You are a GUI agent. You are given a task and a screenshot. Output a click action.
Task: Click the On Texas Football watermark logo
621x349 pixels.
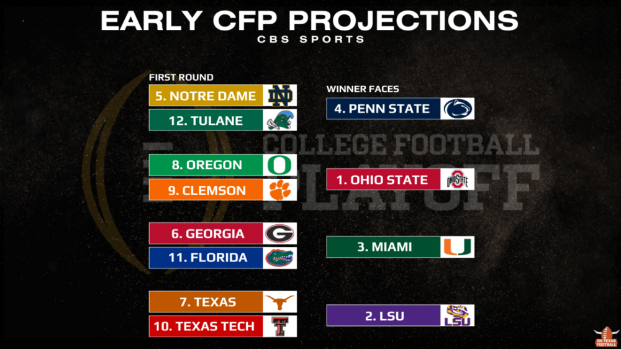coord(605,336)
